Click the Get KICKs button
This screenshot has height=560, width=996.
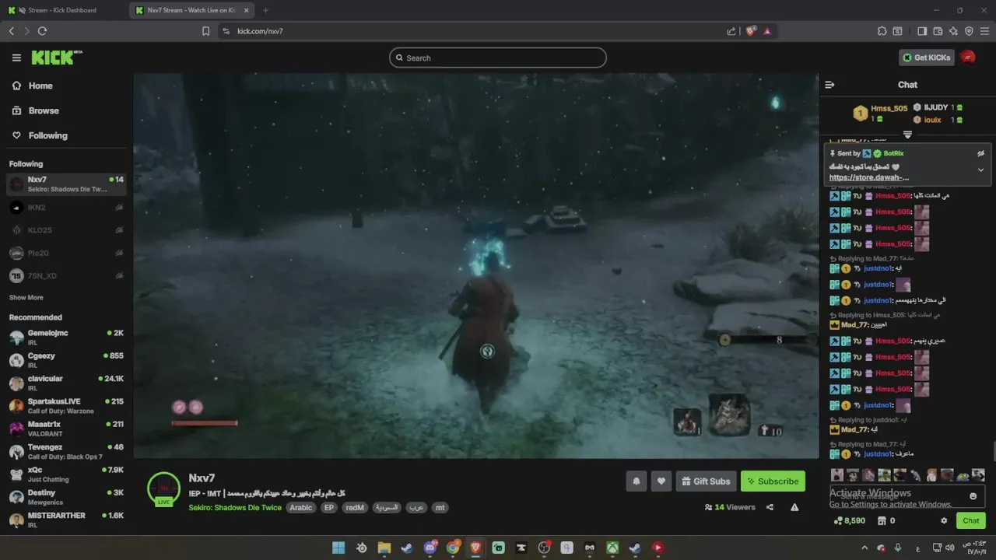(x=926, y=58)
